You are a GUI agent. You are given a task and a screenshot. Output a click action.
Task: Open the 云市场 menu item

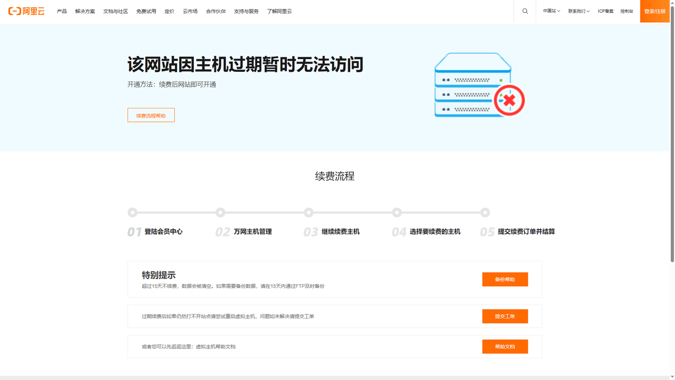pos(190,11)
